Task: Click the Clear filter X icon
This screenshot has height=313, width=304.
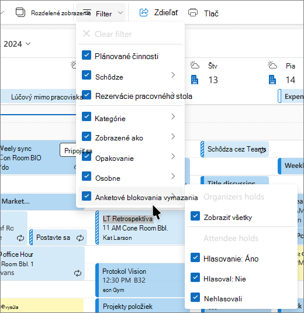Action: [87, 34]
